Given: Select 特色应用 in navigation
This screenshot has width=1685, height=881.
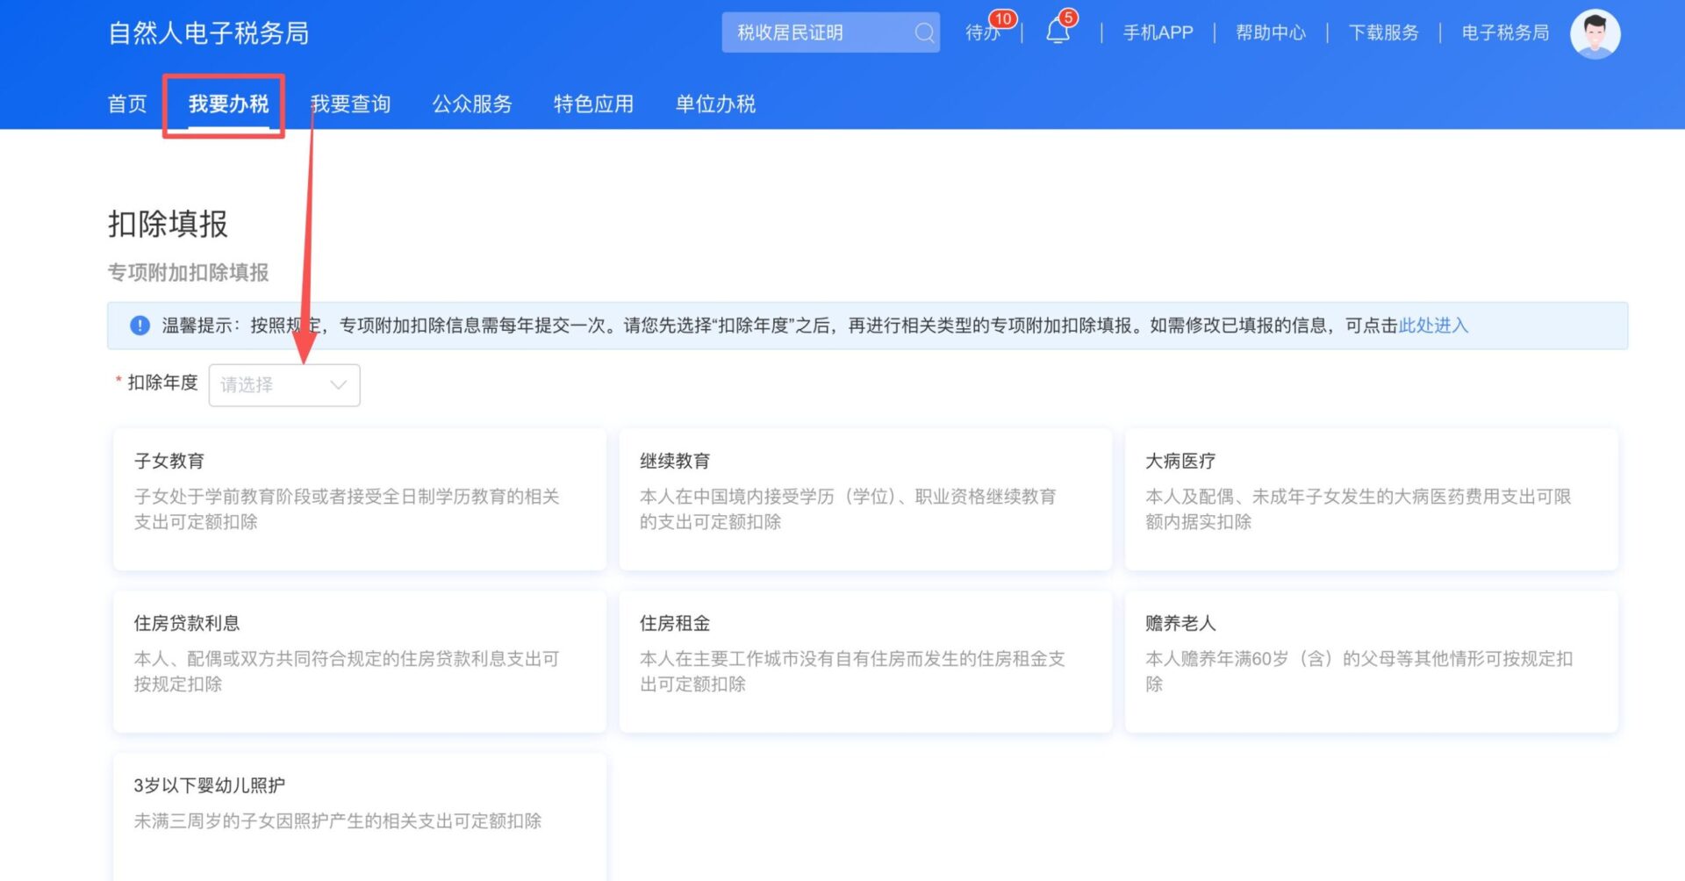Looking at the screenshot, I should [593, 104].
